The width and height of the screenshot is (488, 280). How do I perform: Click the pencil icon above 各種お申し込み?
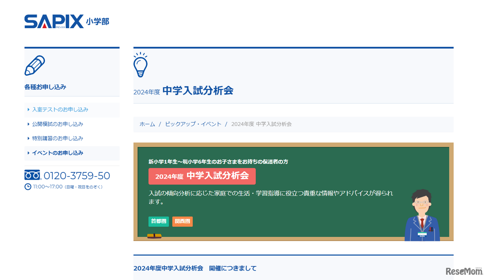coord(35,65)
